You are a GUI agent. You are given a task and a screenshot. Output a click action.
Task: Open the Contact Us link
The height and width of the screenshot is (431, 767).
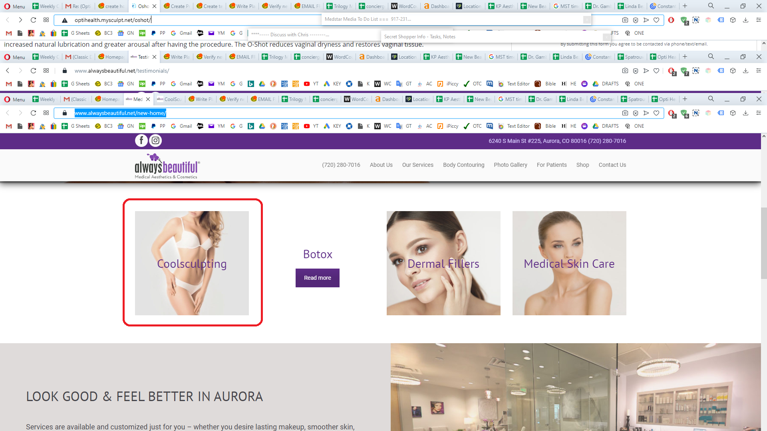pyautogui.click(x=612, y=165)
